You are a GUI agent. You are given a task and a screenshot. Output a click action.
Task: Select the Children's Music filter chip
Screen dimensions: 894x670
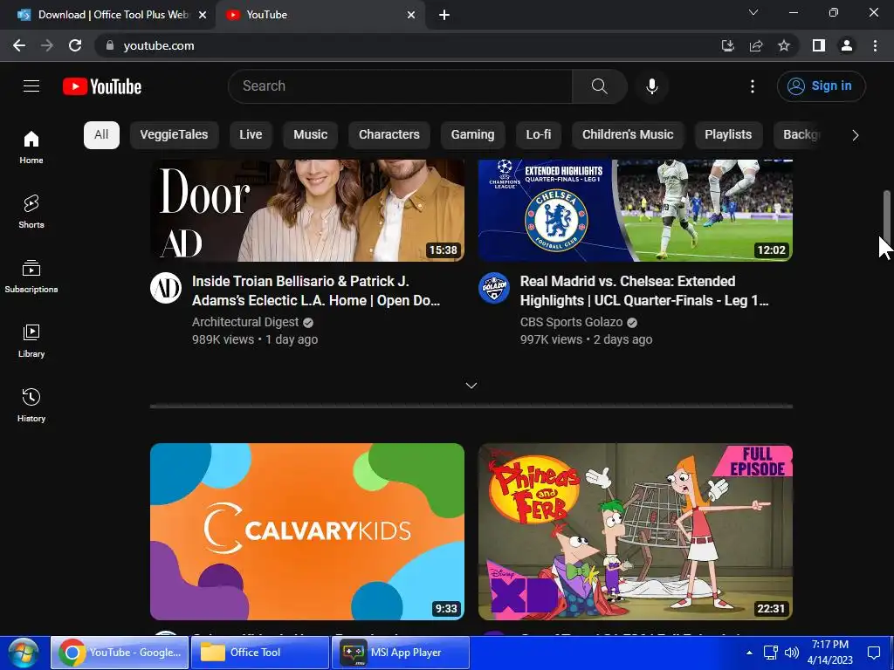628,135
